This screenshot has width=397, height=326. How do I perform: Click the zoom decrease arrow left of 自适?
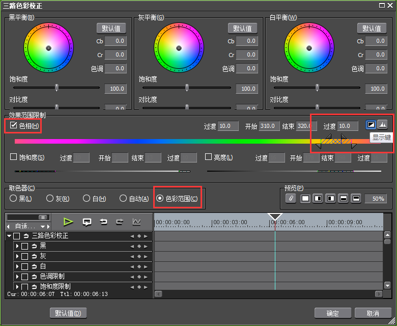click(x=8, y=227)
